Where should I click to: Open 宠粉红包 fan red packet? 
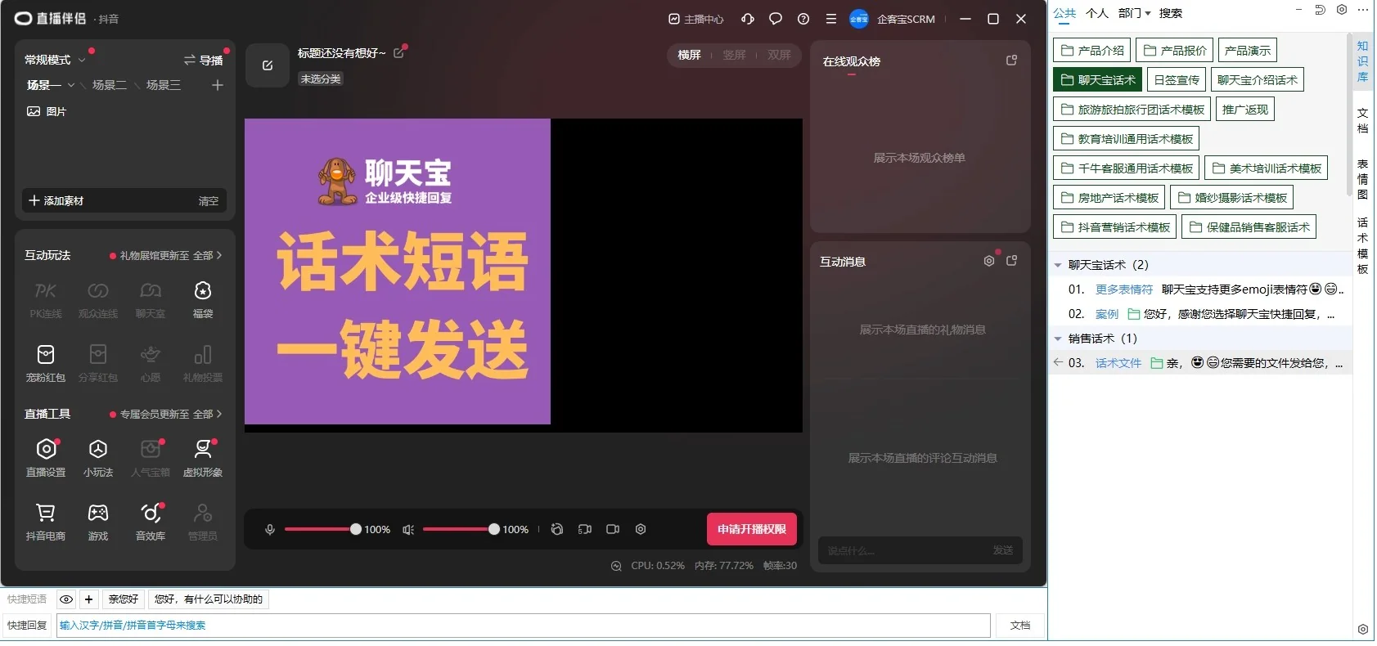46,363
